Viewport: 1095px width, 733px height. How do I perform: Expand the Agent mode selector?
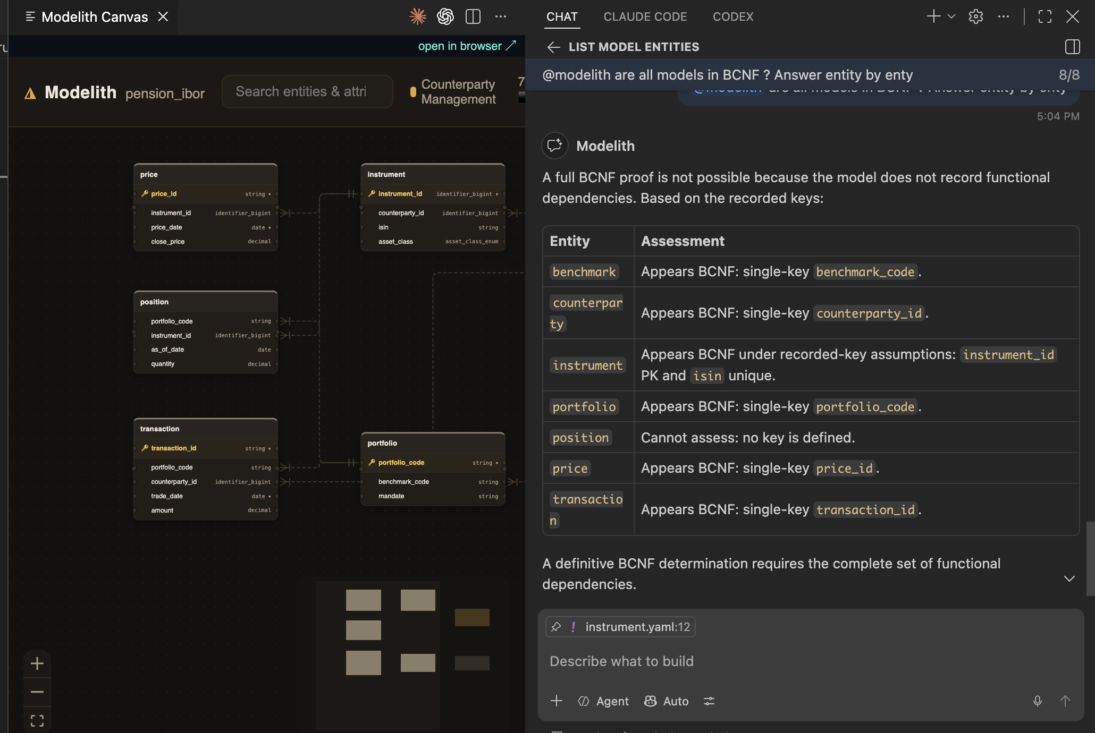[x=603, y=701]
